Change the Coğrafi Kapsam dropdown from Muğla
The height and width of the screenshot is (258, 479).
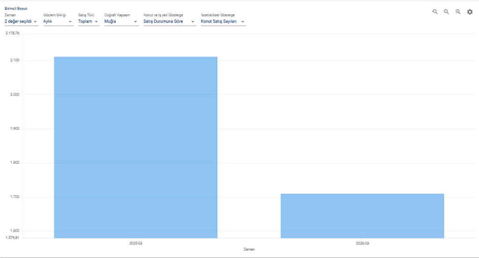(121, 21)
